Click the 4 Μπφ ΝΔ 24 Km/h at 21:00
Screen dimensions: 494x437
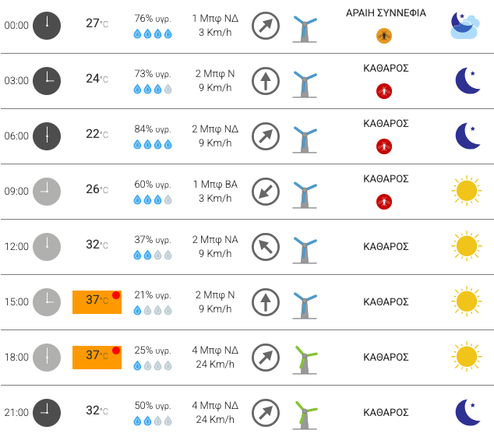tap(215, 412)
